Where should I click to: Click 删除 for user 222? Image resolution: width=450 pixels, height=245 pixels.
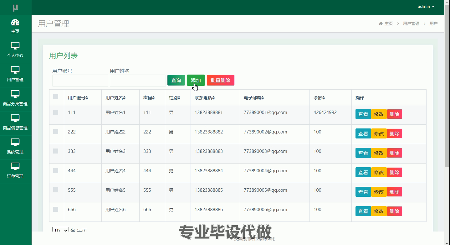tap(395, 133)
